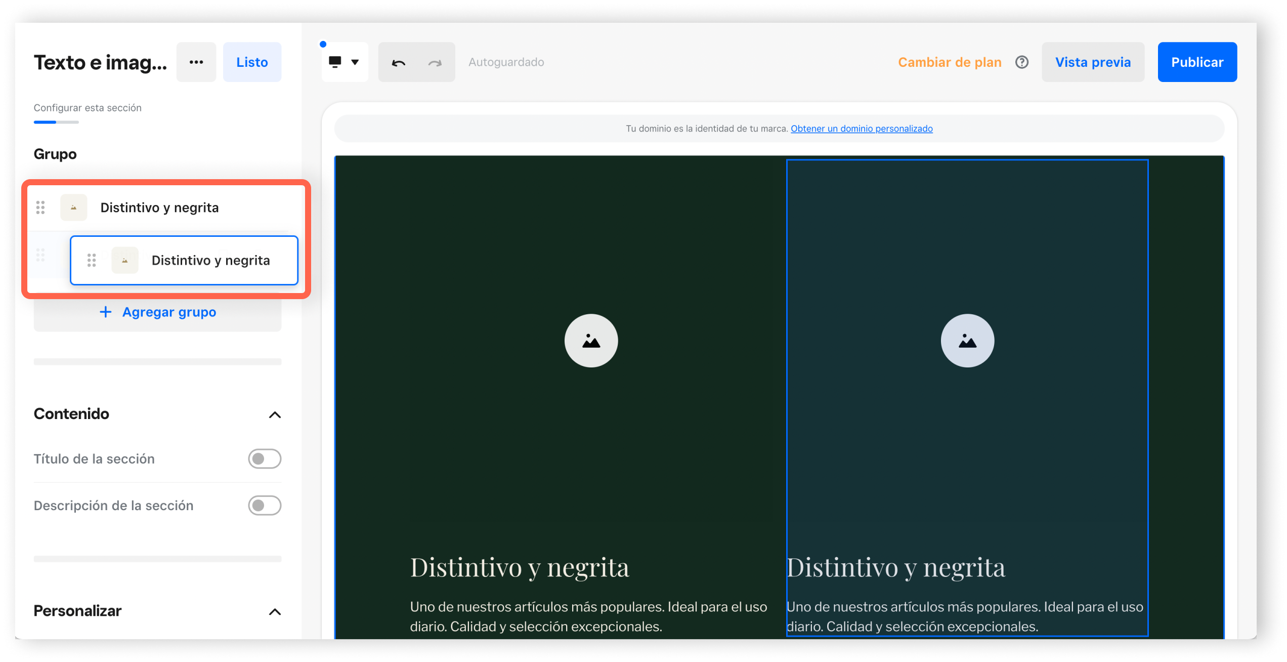Enable the Descripción de la sección toggle
Screen dimensions: 1287x662
(x=264, y=505)
